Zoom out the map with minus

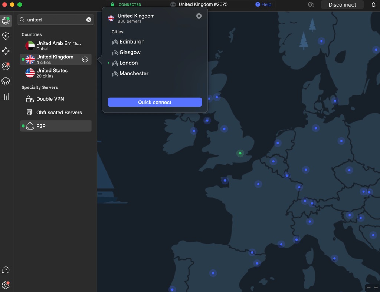(368, 288)
